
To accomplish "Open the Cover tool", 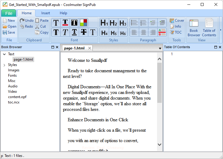I will (x=177, y=21).
